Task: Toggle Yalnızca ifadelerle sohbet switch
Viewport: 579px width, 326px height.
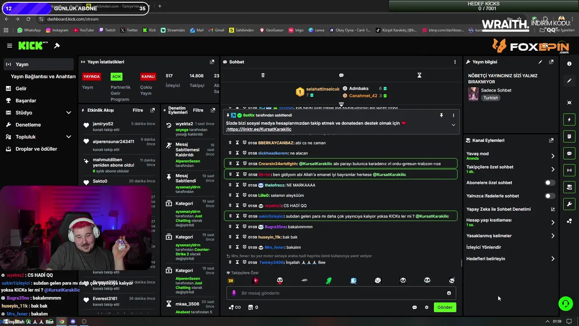Action: point(550,196)
